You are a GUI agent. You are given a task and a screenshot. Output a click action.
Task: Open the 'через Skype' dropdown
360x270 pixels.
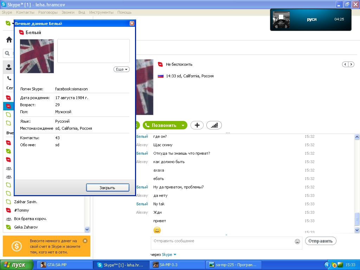(169, 255)
